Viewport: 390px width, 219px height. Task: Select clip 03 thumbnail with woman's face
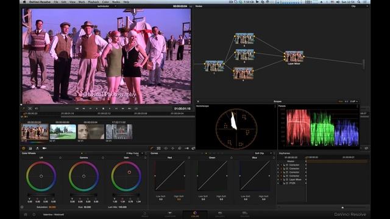pyautogui.click(x=91, y=132)
